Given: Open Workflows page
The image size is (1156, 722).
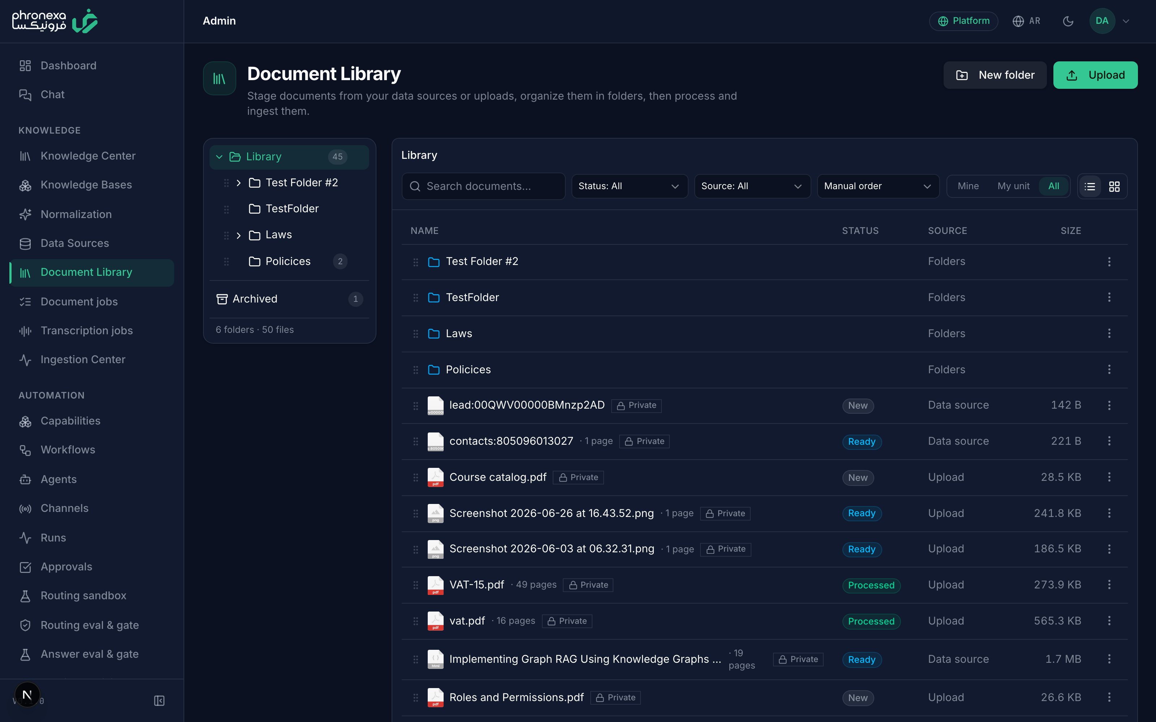Looking at the screenshot, I should coord(92,450).
